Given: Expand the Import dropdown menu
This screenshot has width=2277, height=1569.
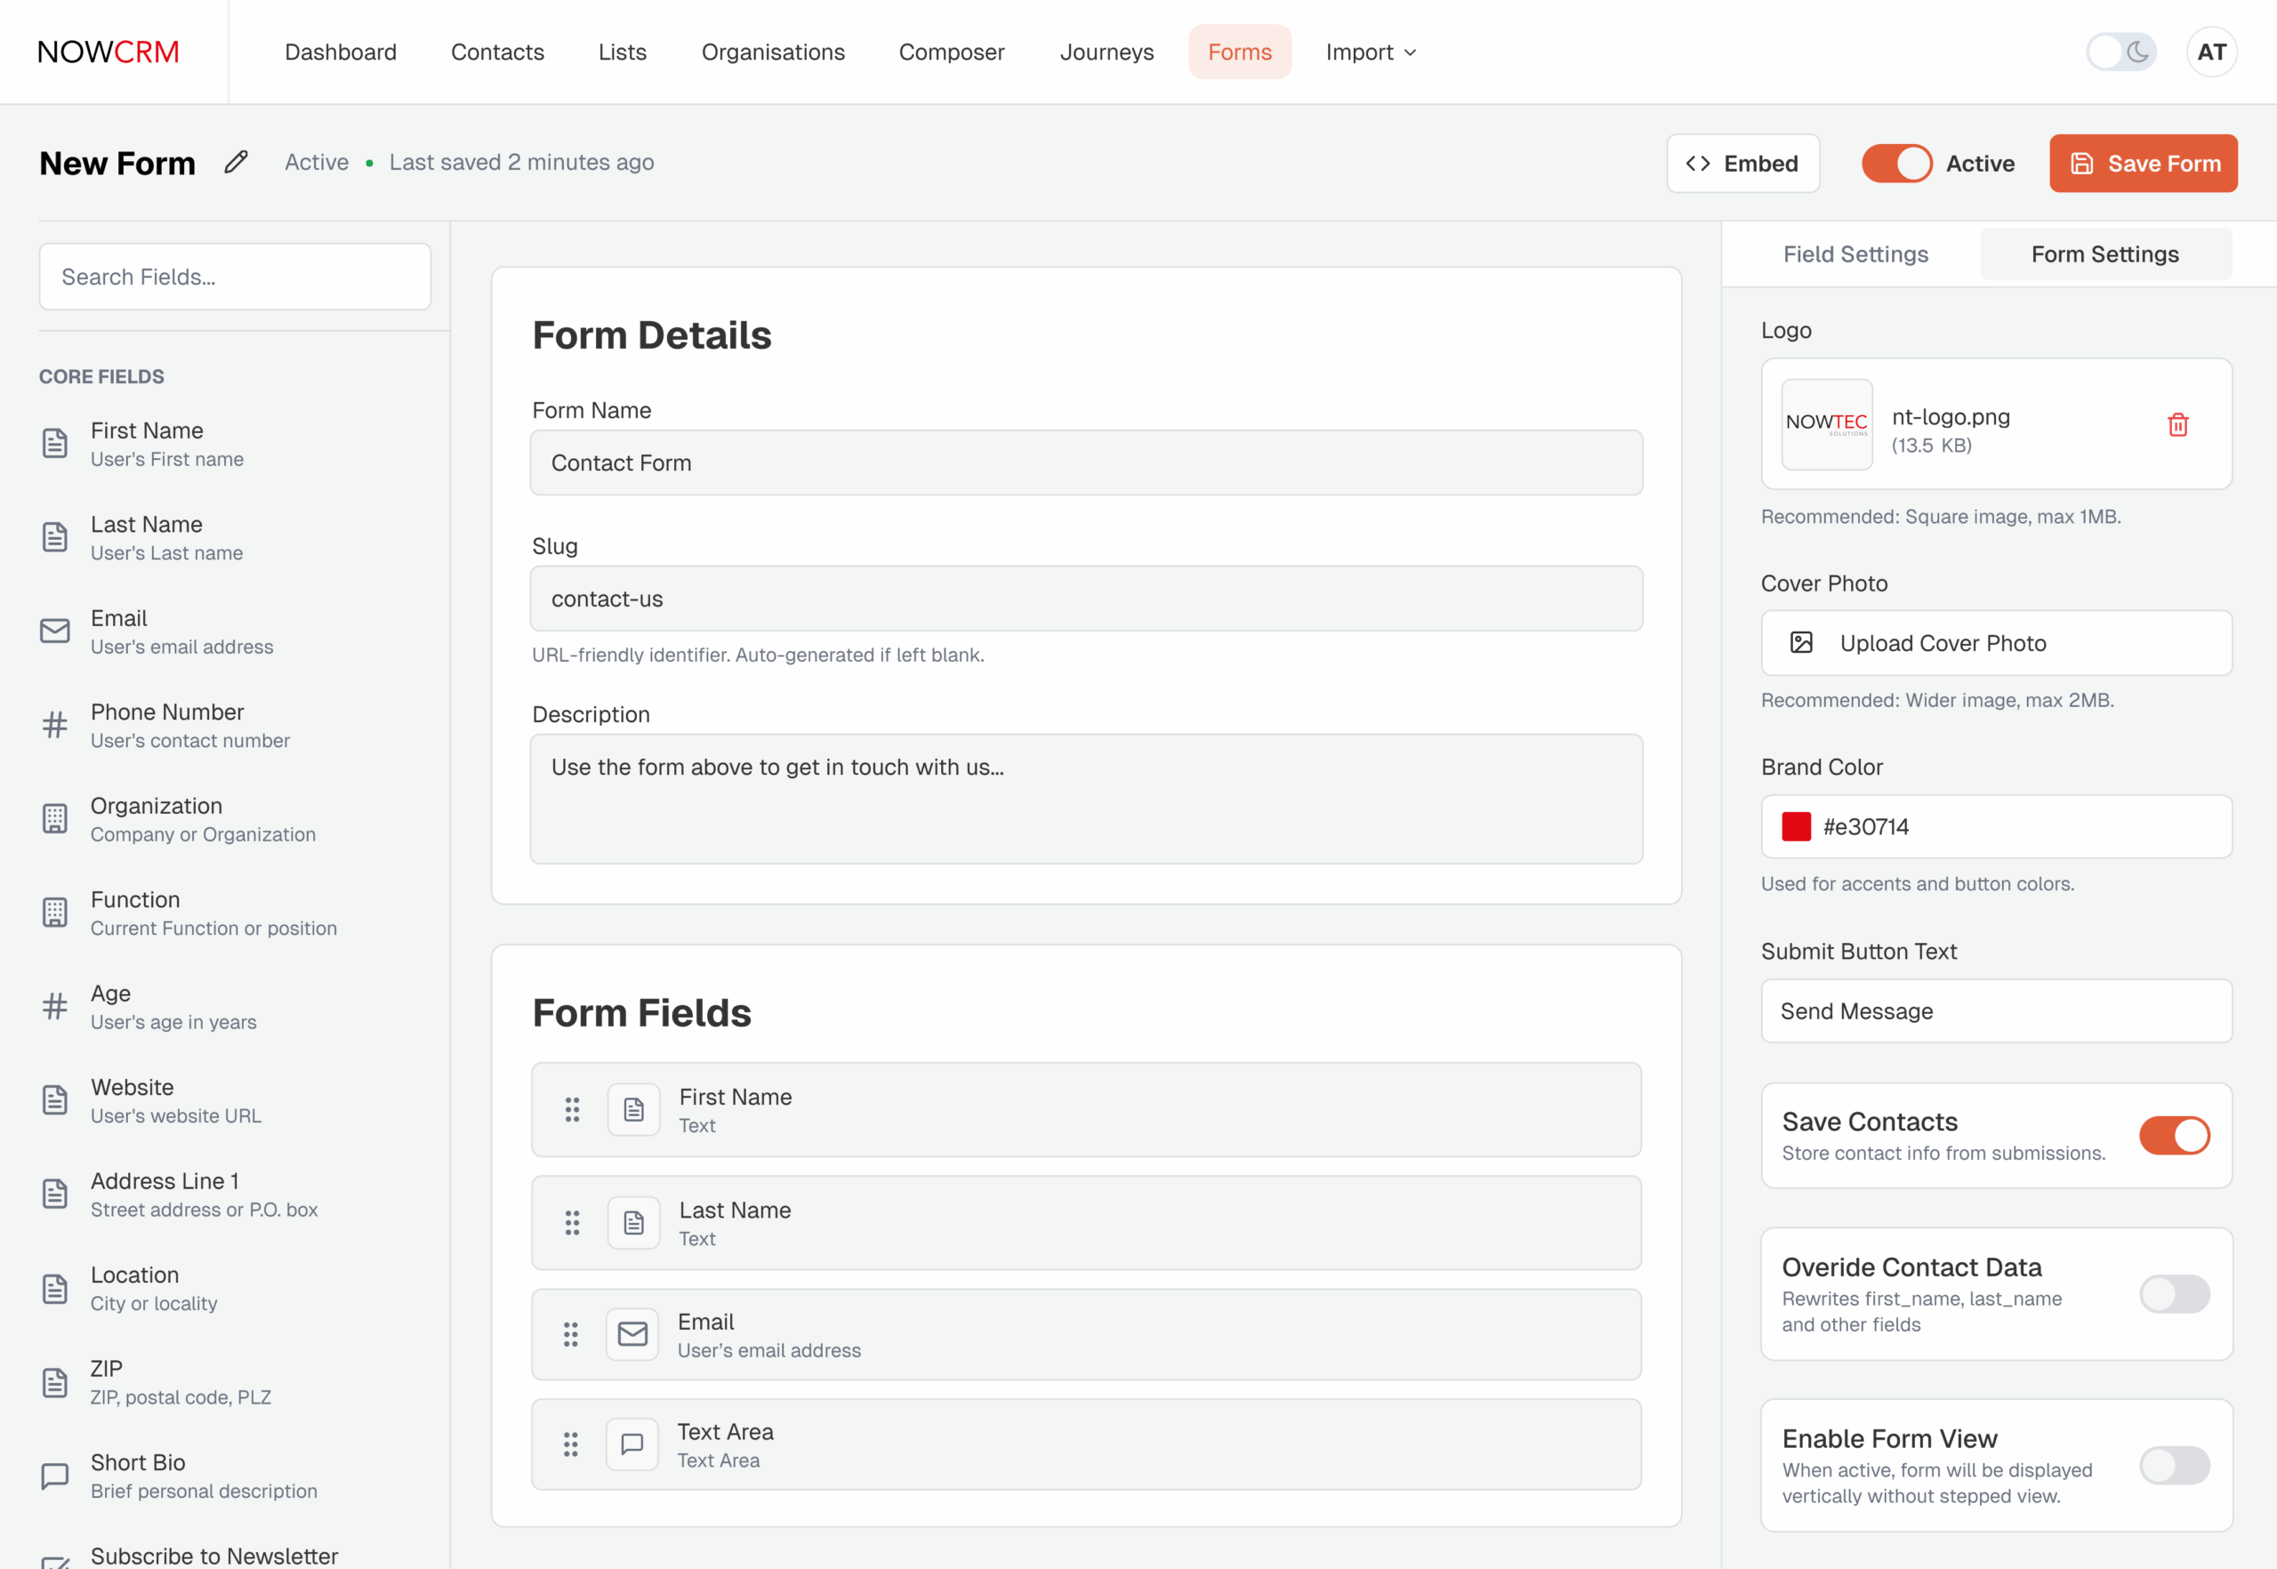Looking at the screenshot, I should coord(1371,52).
